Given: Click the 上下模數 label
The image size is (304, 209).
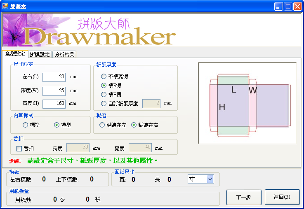Looking at the screenshot, I should point(67,180).
